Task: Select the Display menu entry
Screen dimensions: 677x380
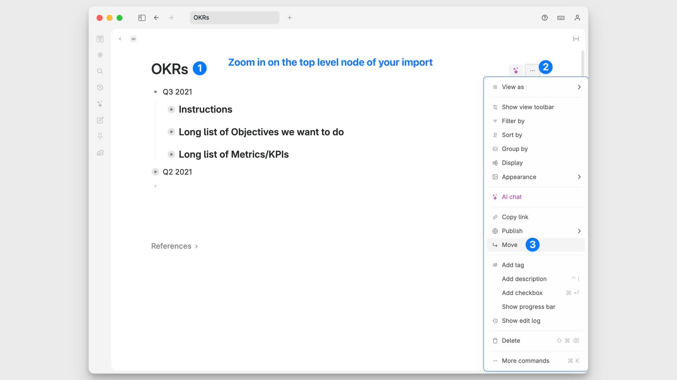Action: 536,163
